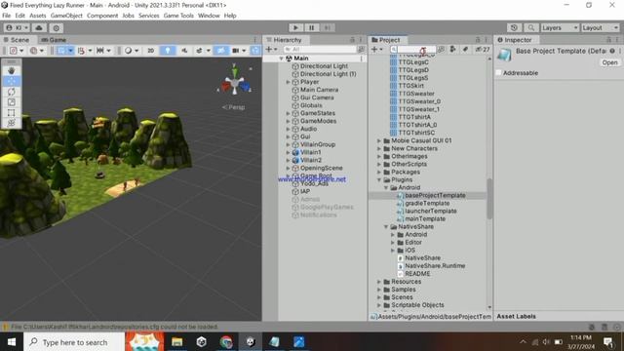The height and width of the screenshot is (351, 624).
Task: Select the Rect tool
Action: click(11, 113)
